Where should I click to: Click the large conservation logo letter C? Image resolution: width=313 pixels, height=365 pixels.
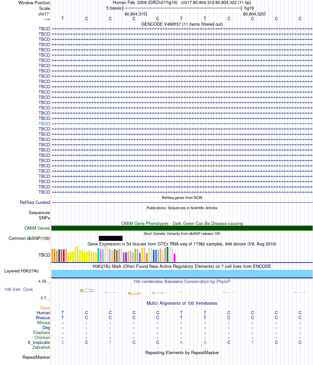pos(87,291)
